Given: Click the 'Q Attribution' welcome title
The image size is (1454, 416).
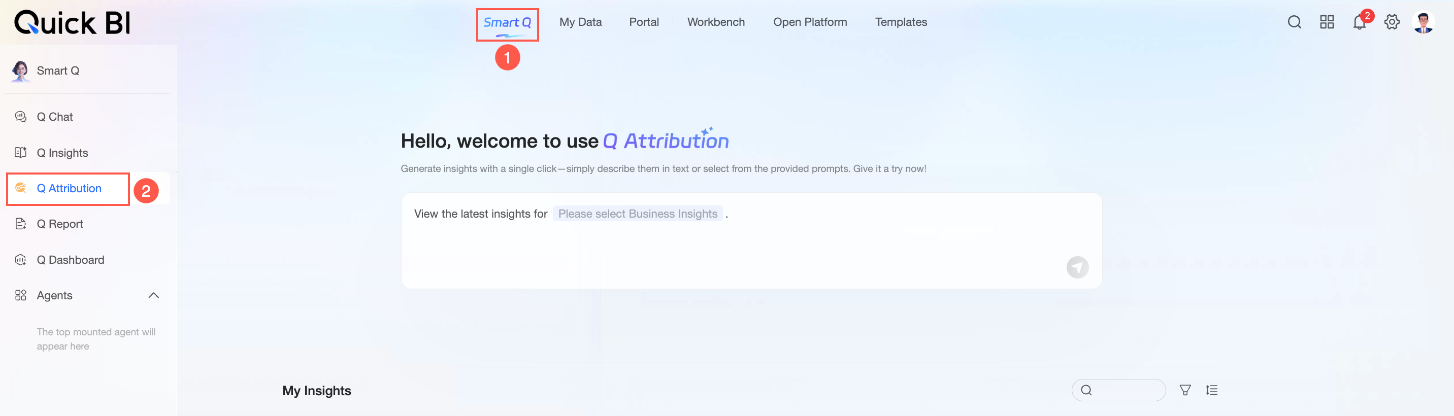Looking at the screenshot, I should (x=666, y=141).
